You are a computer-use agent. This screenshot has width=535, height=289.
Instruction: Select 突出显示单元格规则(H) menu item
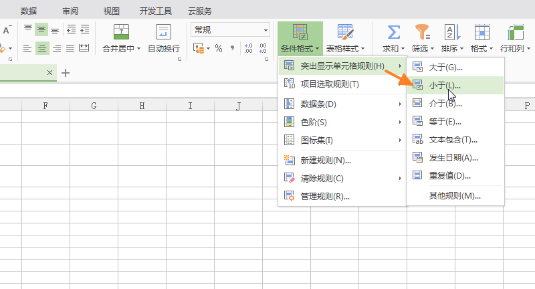pyautogui.click(x=342, y=66)
